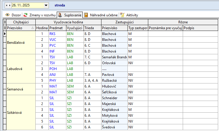Click the calendar-pencil icon for Aktivity

pos(123,15)
